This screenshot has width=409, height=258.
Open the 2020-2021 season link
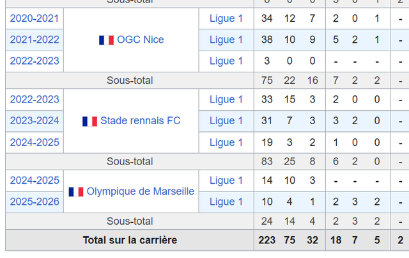click(35, 19)
